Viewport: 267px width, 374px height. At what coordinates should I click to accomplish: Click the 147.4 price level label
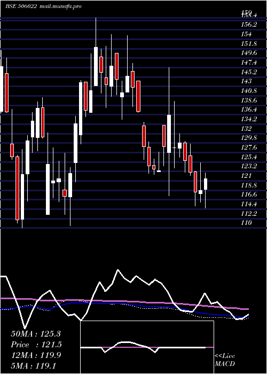[248, 63]
